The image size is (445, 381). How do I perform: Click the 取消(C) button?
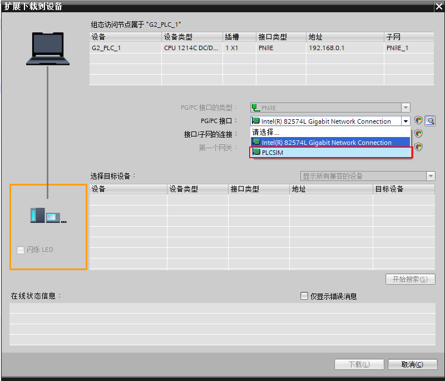(412, 364)
